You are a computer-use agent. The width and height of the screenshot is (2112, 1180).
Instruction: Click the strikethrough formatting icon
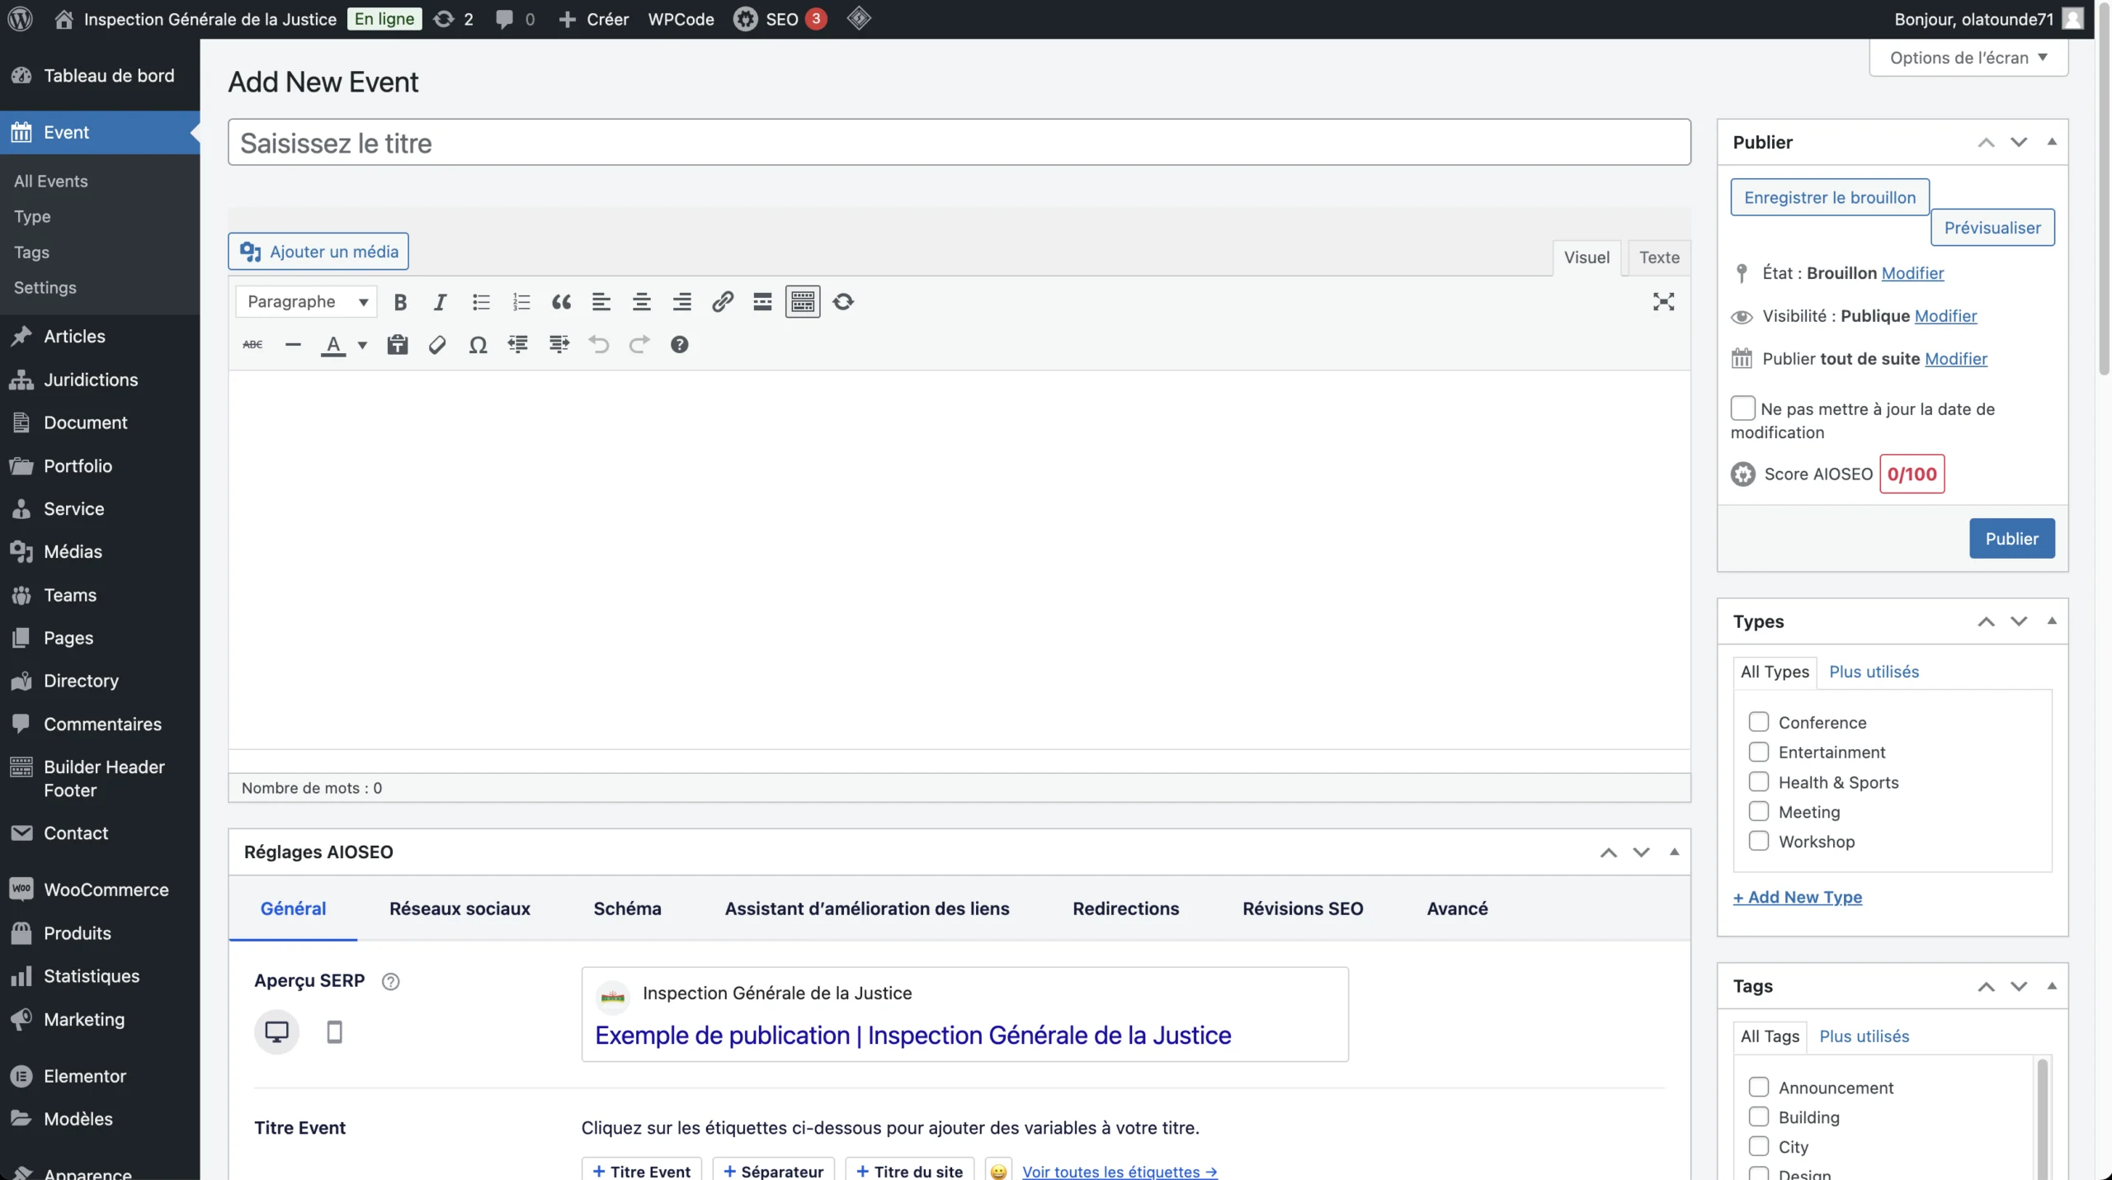[252, 345]
